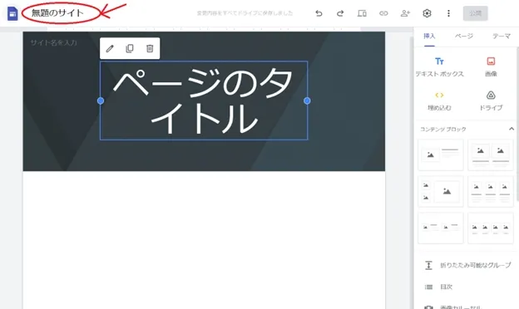This screenshot has width=519, height=309.
Task: Collapse the コンテンツブロック section chevron
Action: [x=512, y=129]
